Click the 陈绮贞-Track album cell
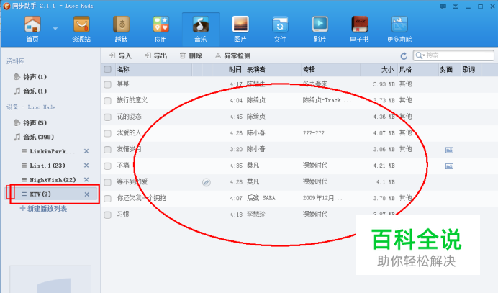This screenshot has height=293, width=498. click(327, 100)
